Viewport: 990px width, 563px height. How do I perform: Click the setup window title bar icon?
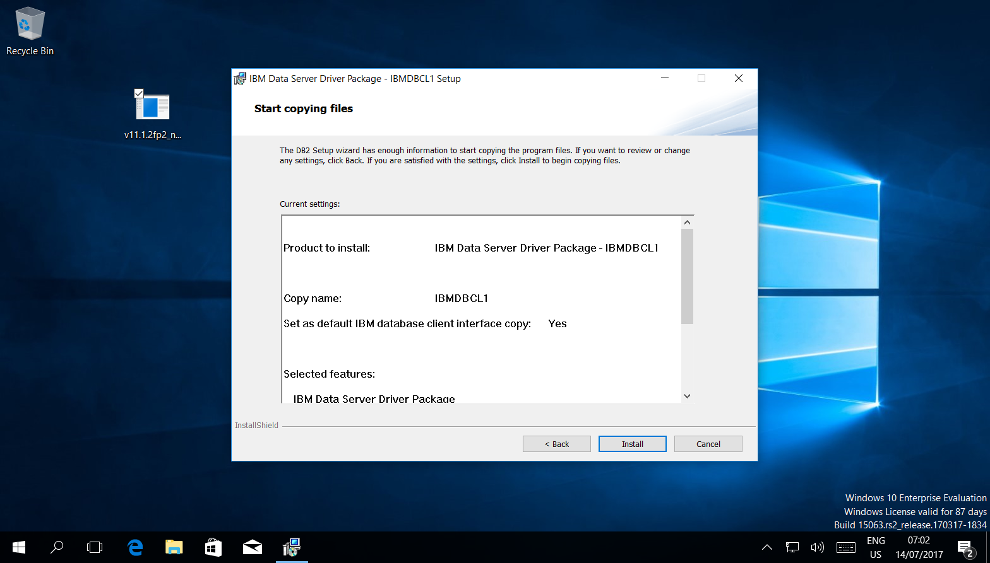[240, 79]
